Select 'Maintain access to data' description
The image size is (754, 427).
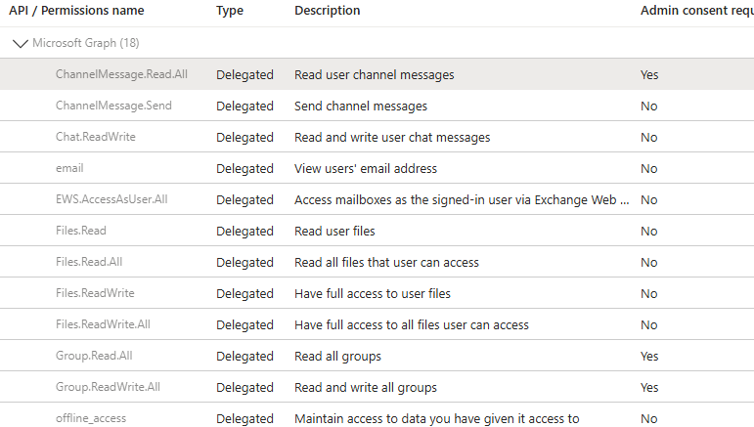(x=436, y=419)
